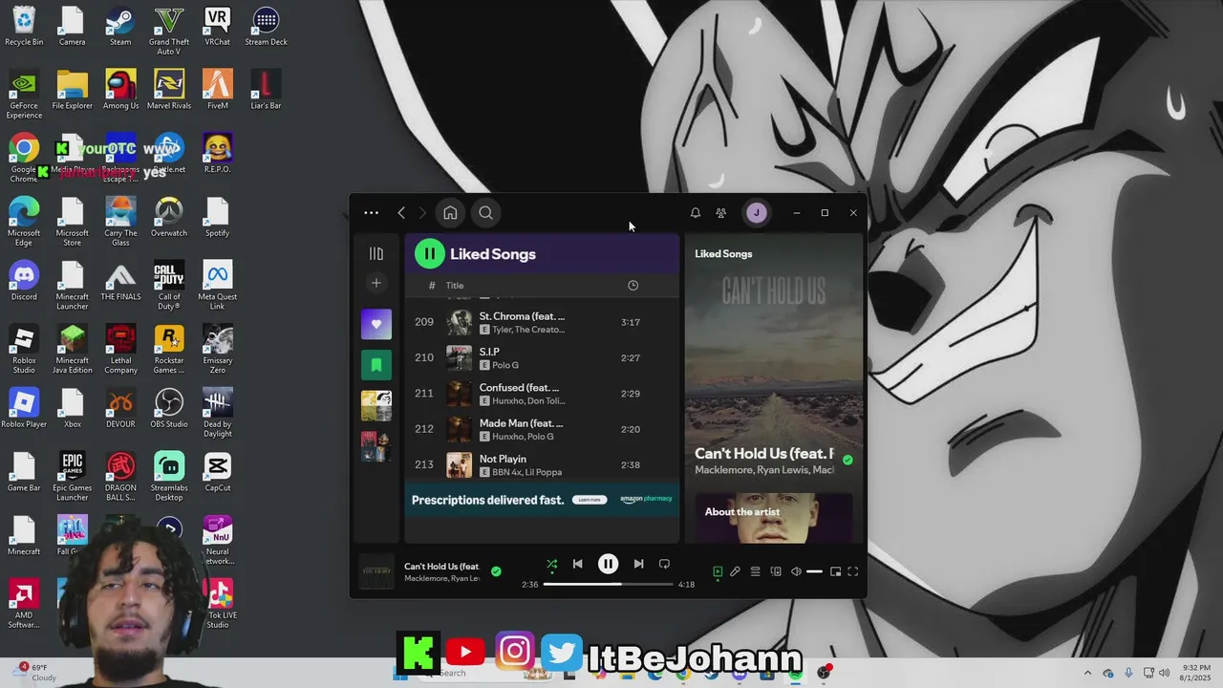Click the BBN 4x, Lil Poppa artist link
This screenshot has height=688, width=1223.
point(526,472)
